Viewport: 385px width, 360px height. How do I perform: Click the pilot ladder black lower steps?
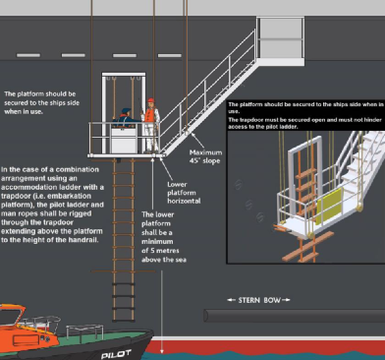[124, 302]
